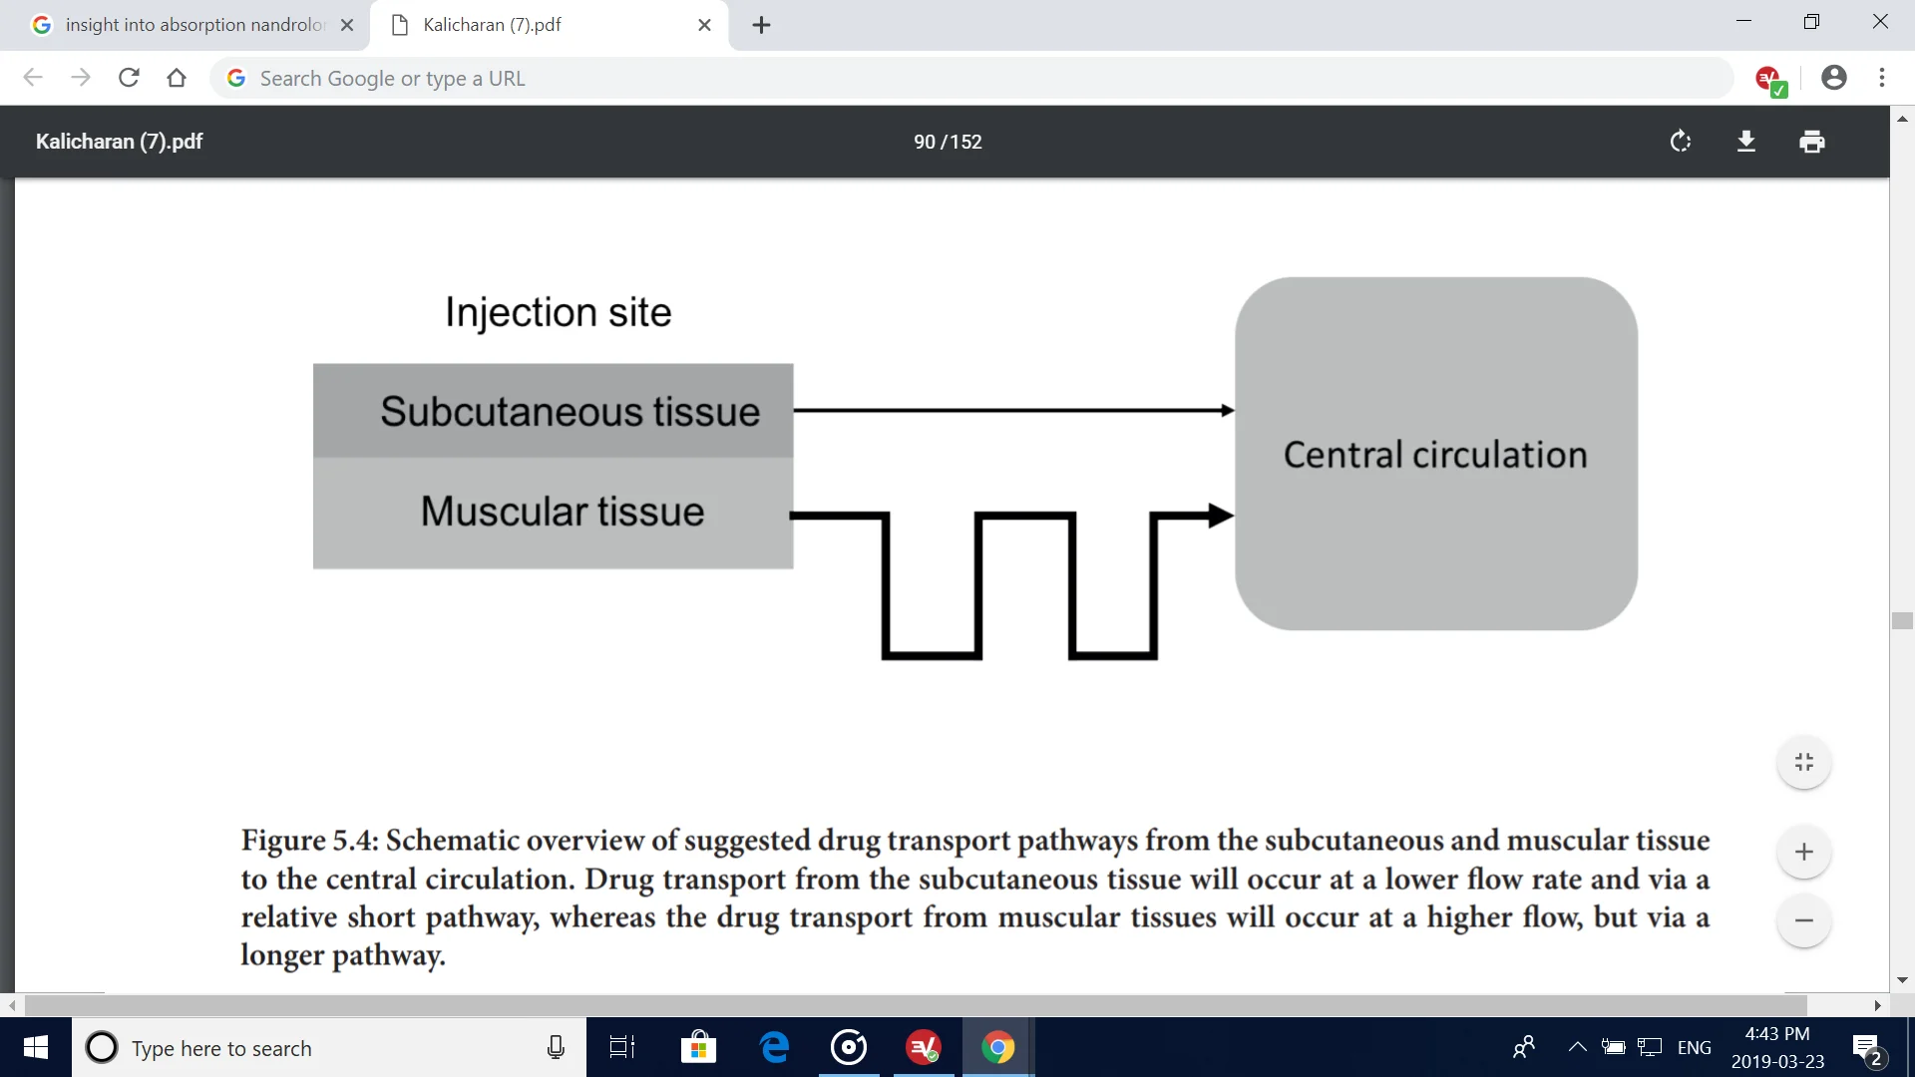1915x1077 pixels.
Task: Click the browser back navigation arrow
Action: (x=32, y=78)
